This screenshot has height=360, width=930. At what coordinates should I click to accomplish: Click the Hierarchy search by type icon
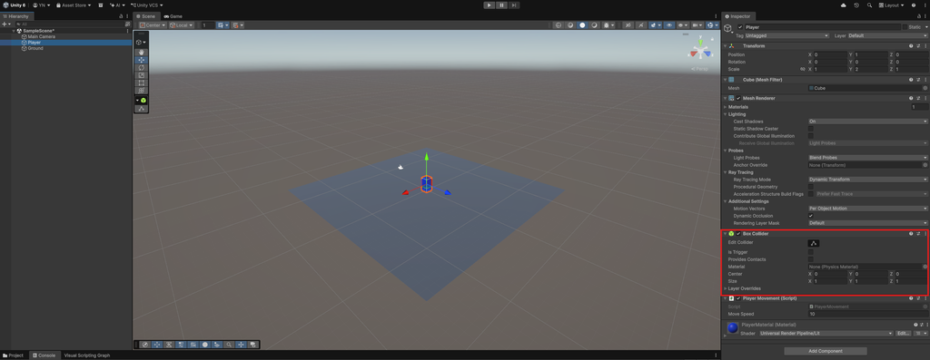[127, 24]
